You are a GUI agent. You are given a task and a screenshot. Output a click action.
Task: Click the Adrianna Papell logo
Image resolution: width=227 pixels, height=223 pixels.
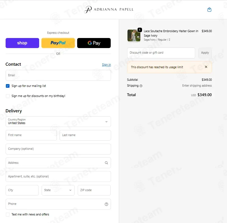(108, 10)
